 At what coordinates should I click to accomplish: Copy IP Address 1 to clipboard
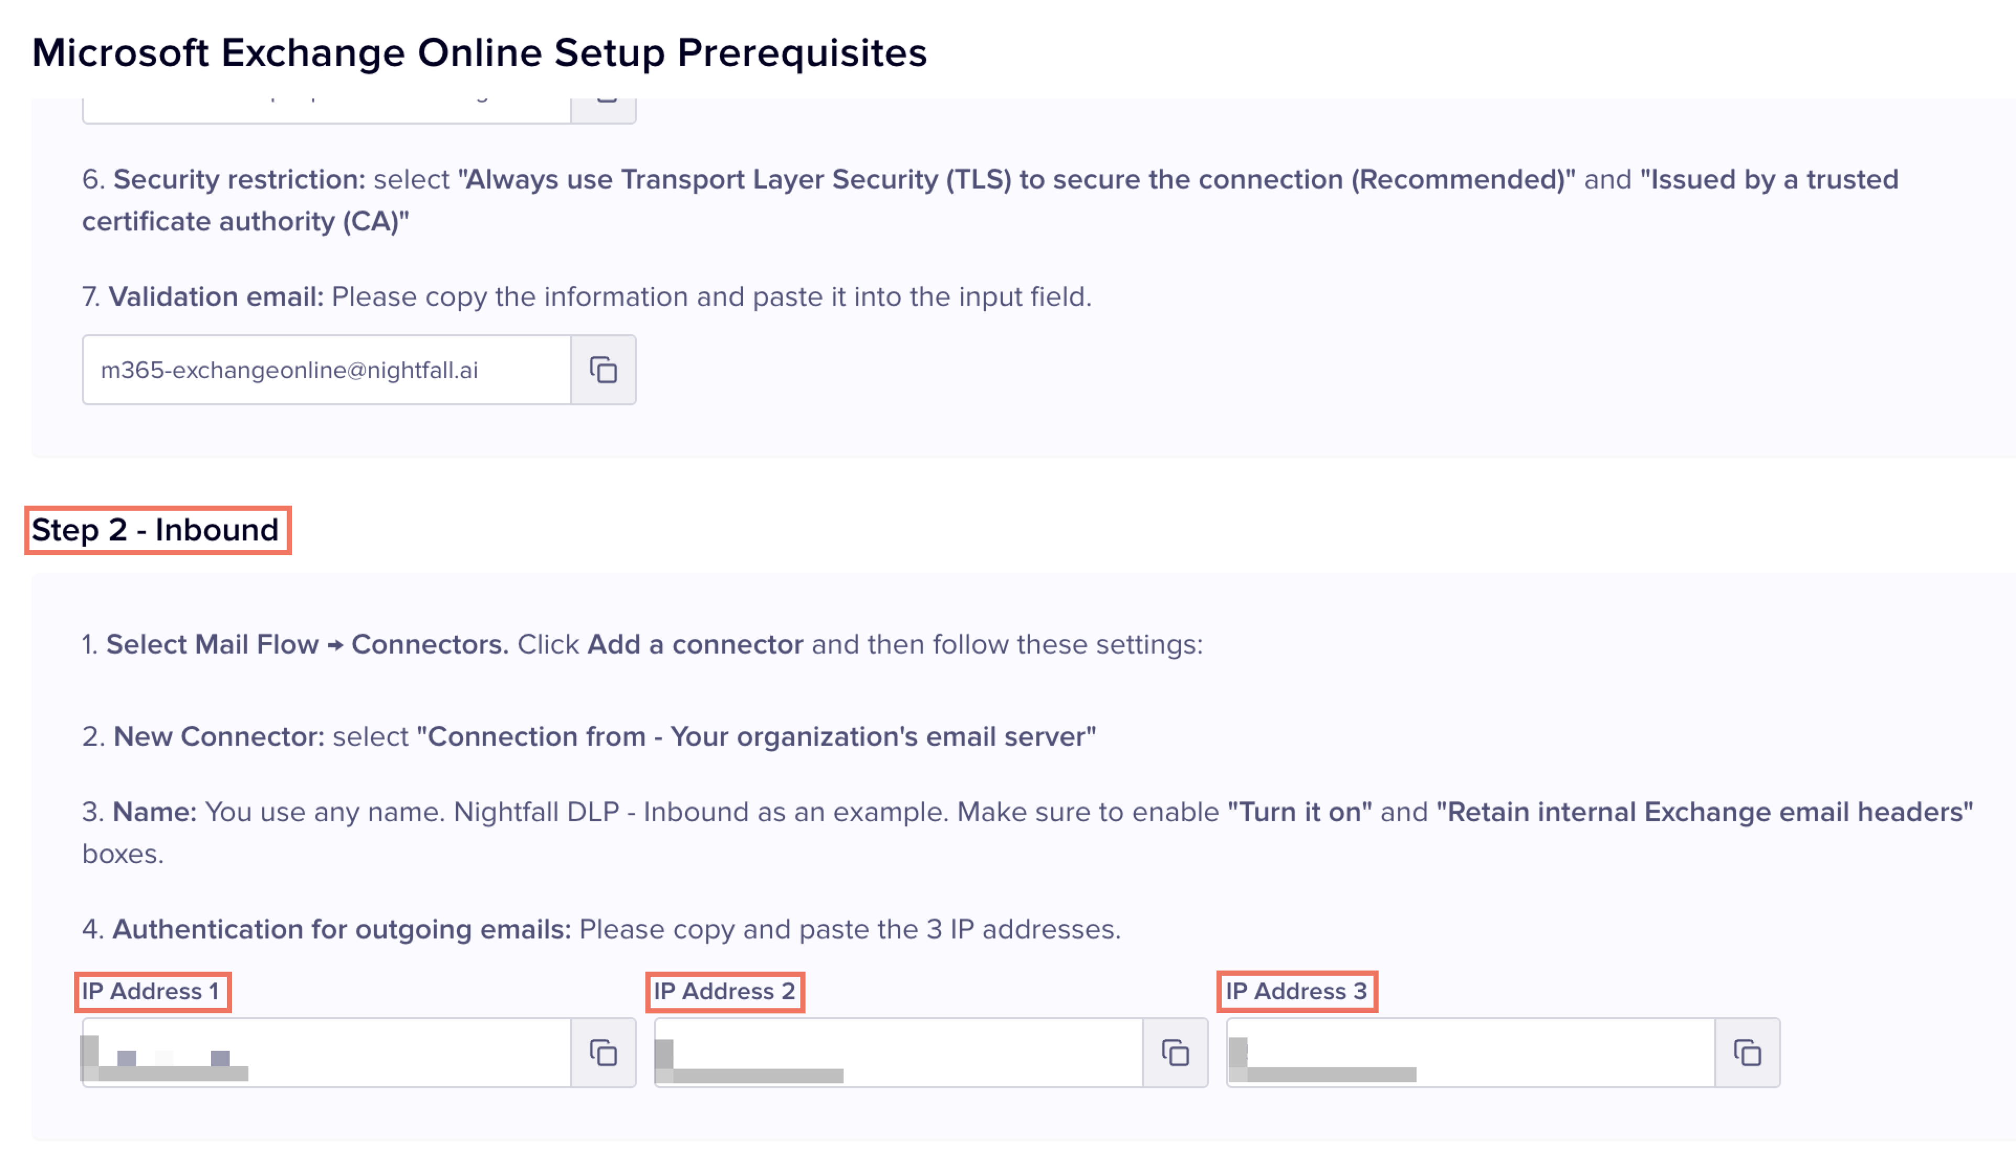(x=603, y=1053)
